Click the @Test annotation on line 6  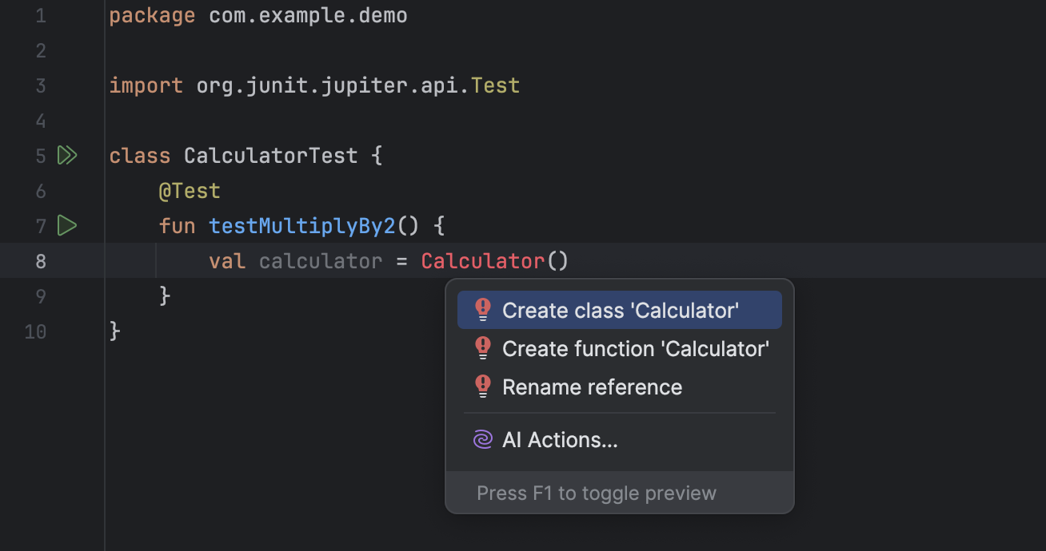(x=190, y=190)
